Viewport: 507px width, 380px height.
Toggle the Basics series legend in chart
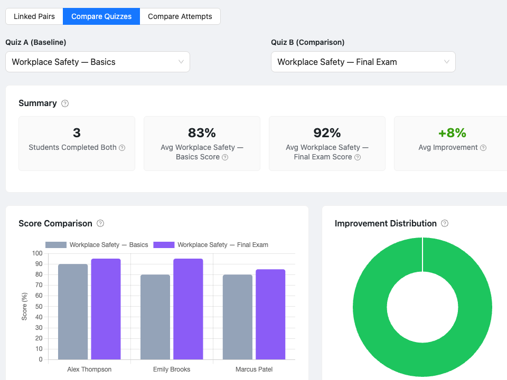tap(97, 245)
